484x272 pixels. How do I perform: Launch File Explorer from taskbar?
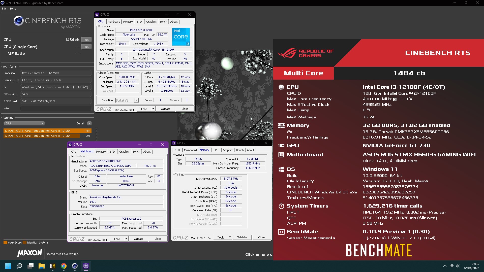point(42,266)
